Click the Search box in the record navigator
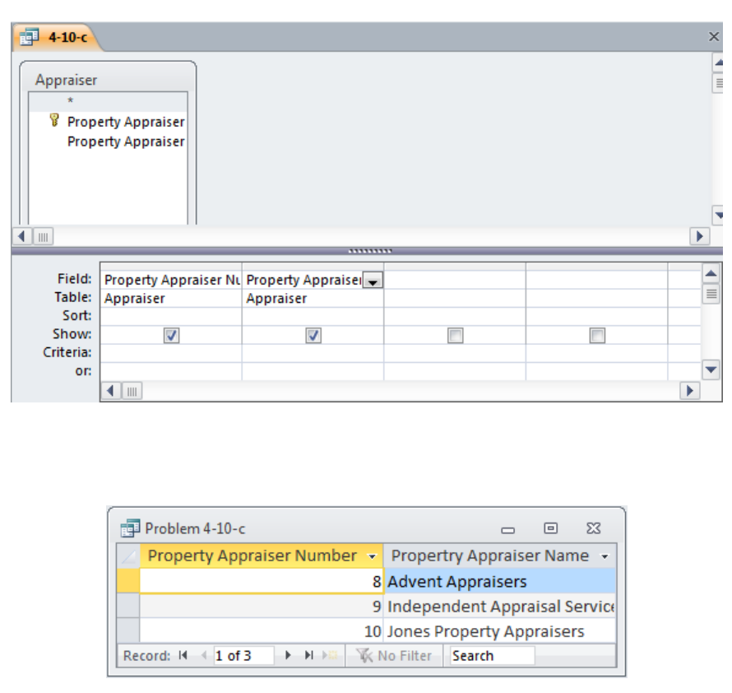Image resolution: width=732 pixels, height=693 pixels. [493, 656]
